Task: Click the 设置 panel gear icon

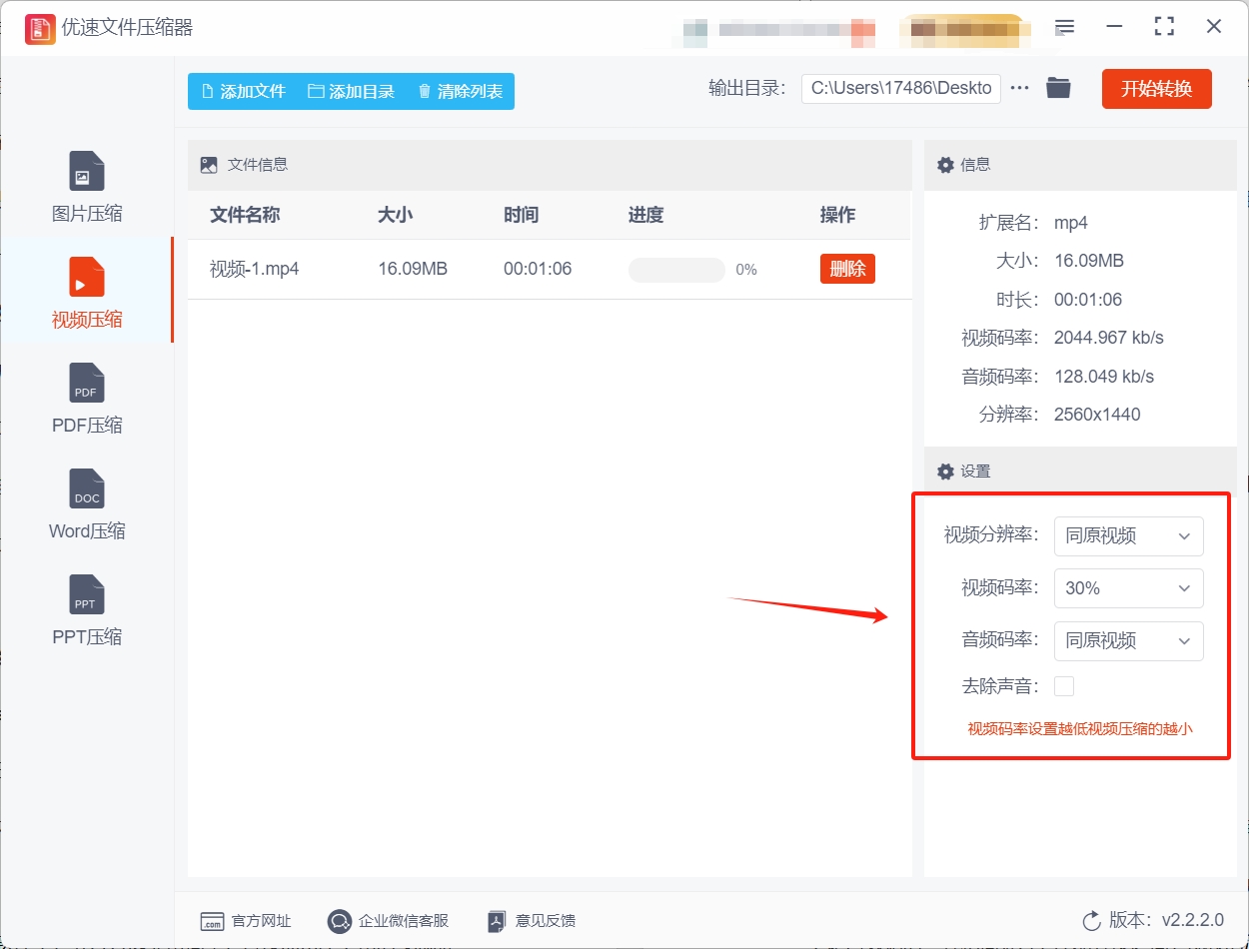Action: tap(945, 471)
